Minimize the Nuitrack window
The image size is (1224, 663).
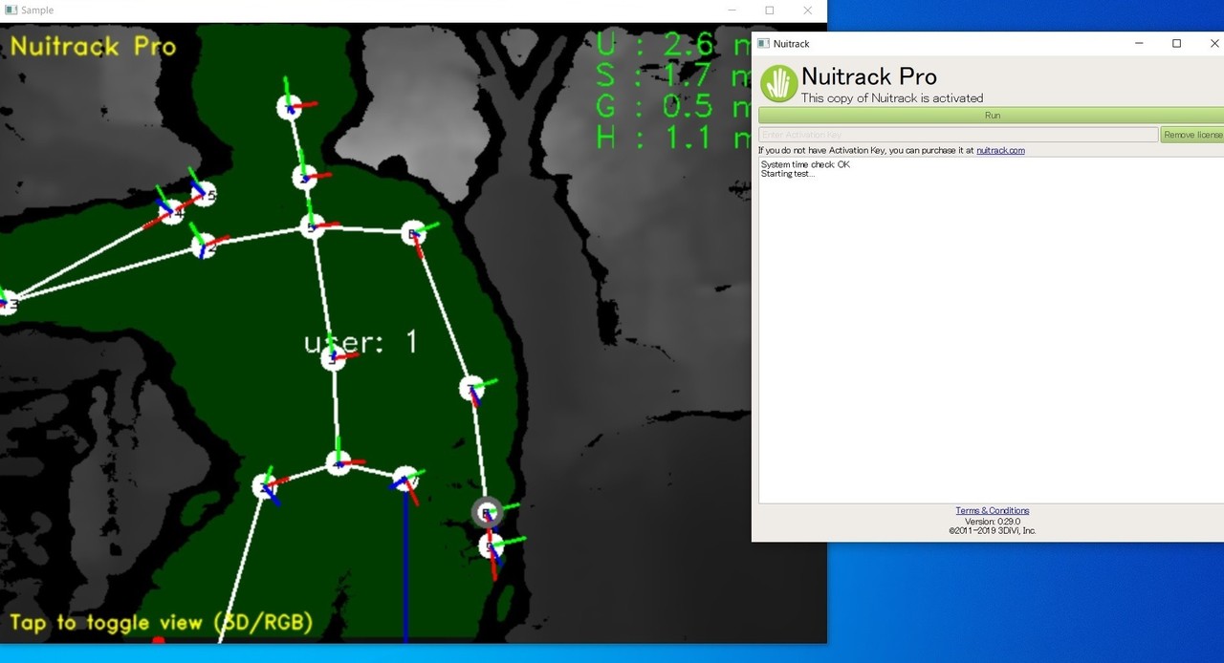coord(1139,44)
